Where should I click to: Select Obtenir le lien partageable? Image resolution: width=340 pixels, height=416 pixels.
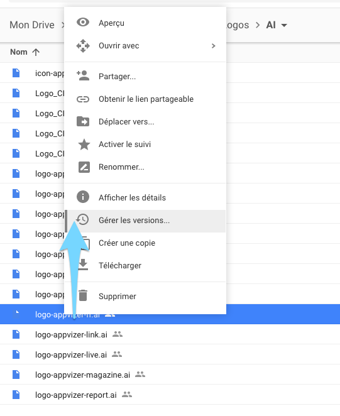point(145,99)
